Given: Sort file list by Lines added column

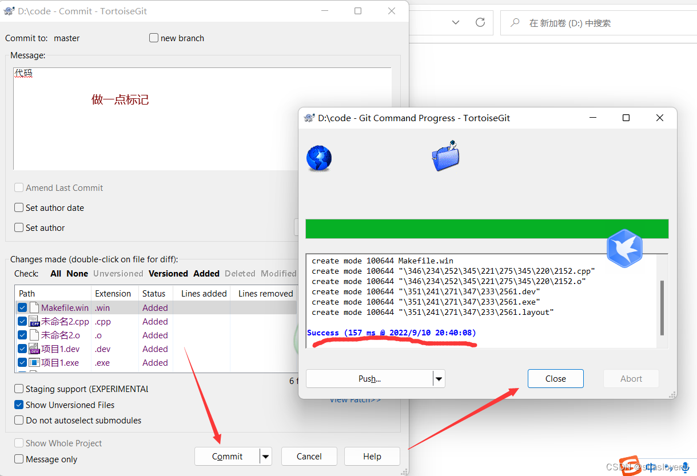Looking at the screenshot, I should 201,293.
